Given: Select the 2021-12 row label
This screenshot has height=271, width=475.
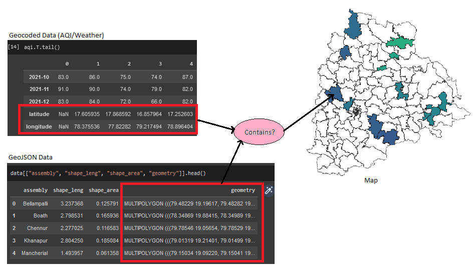Looking at the screenshot, I should coord(39,101).
